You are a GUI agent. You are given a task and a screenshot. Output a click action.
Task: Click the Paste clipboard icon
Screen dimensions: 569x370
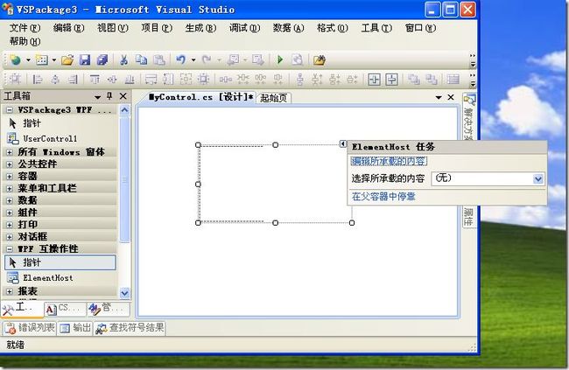[x=159, y=59]
